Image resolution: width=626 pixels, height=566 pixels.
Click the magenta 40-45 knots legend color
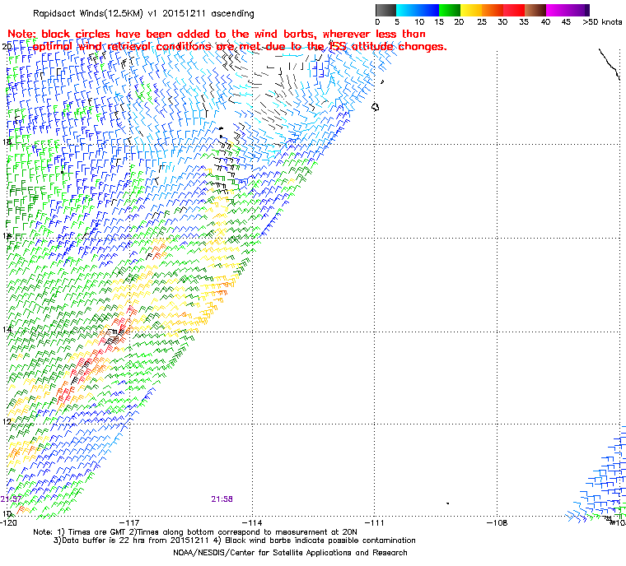tap(557, 10)
